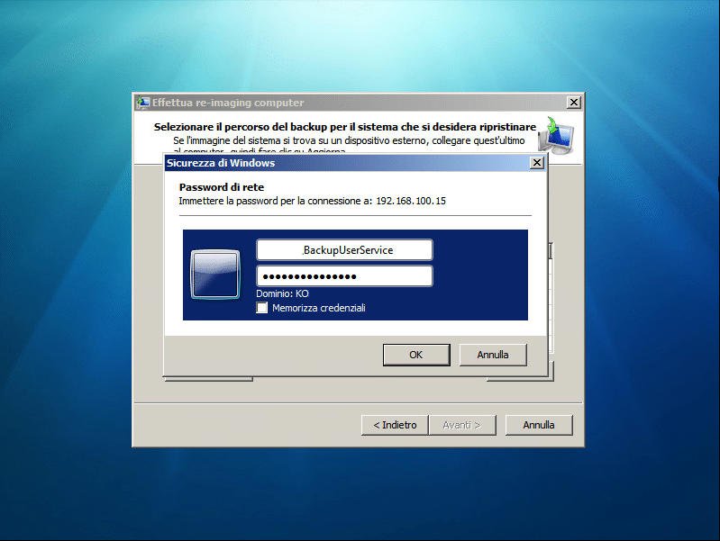Viewport: 720px width, 541px height.
Task: Click OK in the Sicurezza di Windows dialog
Action: pyautogui.click(x=416, y=355)
